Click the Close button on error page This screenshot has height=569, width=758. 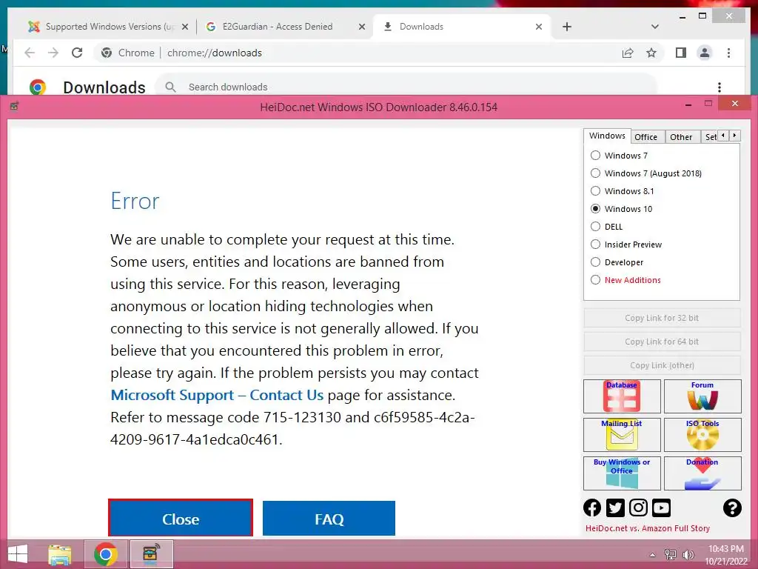click(x=181, y=518)
